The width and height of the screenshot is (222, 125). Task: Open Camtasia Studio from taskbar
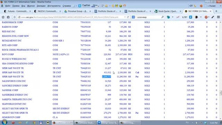click(85, 123)
